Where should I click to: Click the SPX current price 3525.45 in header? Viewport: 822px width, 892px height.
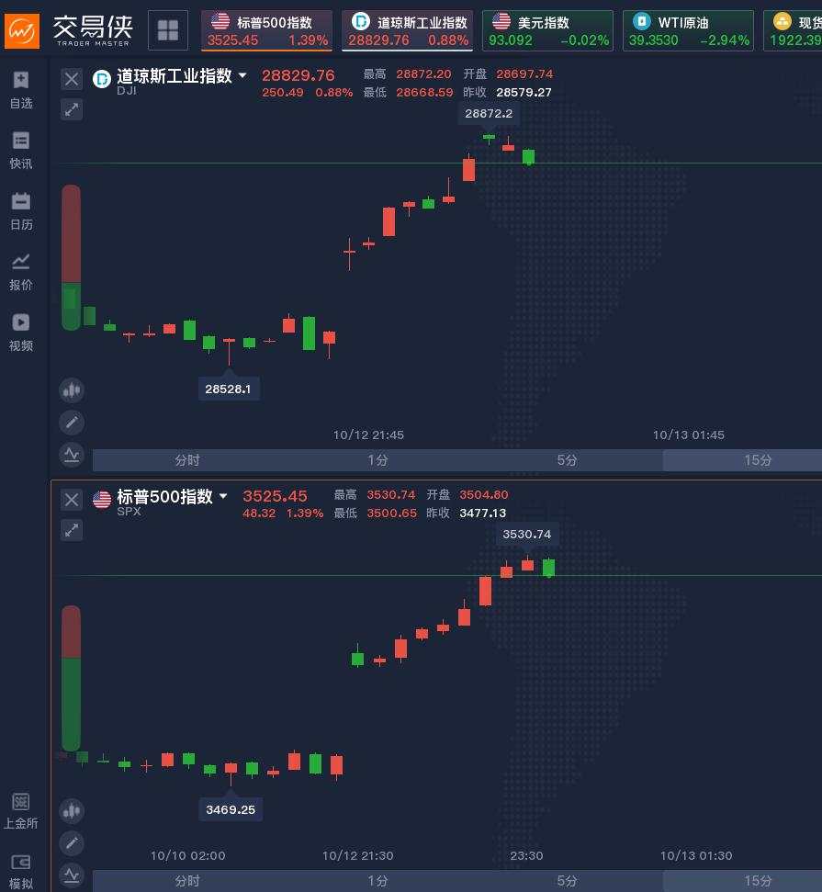275,496
